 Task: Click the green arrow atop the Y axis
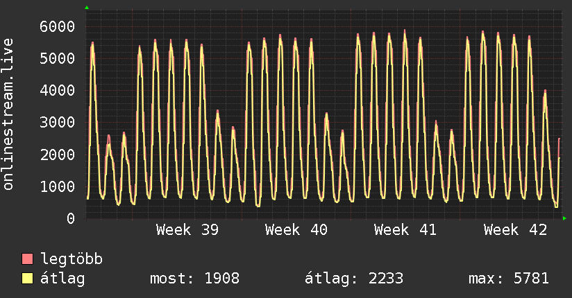(87, 8)
